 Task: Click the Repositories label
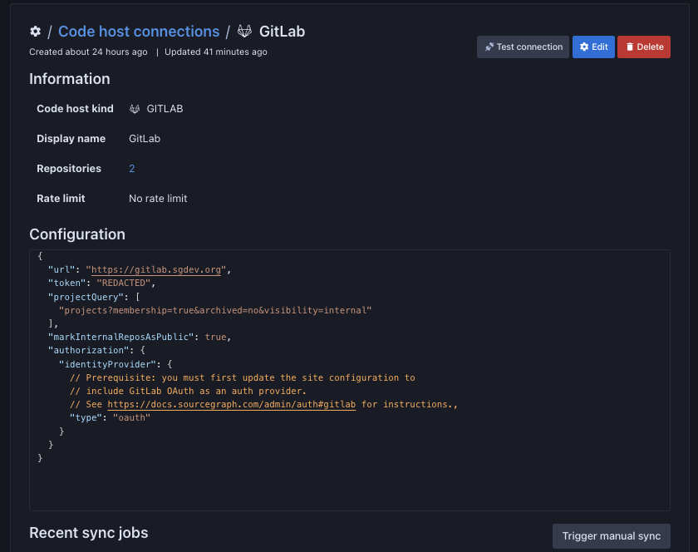[x=69, y=169]
